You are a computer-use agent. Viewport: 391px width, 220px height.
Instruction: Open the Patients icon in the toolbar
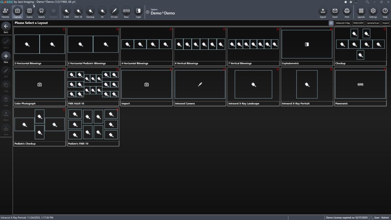(5, 13)
